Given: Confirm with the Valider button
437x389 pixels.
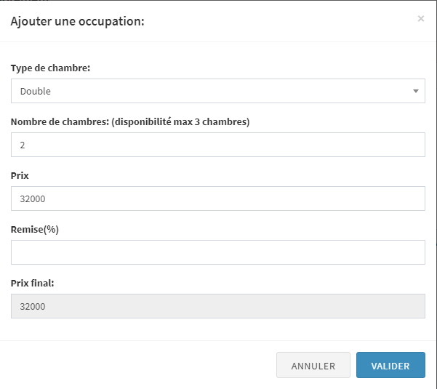Looking at the screenshot, I should (390, 366).
